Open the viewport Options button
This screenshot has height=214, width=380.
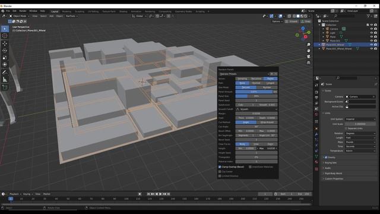click(277, 21)
